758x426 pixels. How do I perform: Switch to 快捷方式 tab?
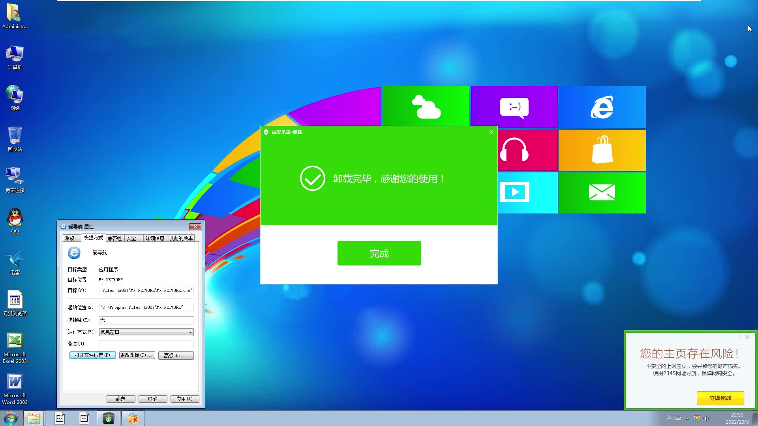(93, 237)
